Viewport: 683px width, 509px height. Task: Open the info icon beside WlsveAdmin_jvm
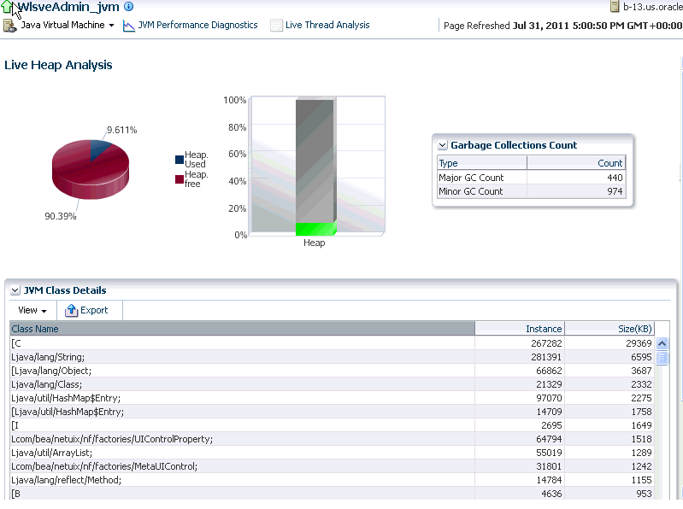[128, 7]
